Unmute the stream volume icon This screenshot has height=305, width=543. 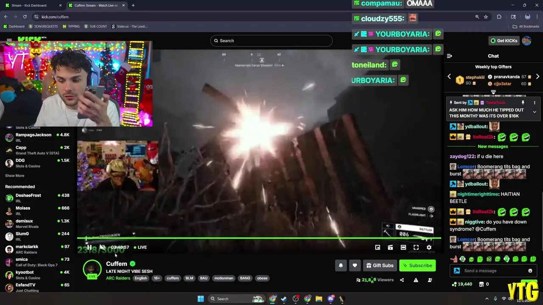click(x=102, y=247)
